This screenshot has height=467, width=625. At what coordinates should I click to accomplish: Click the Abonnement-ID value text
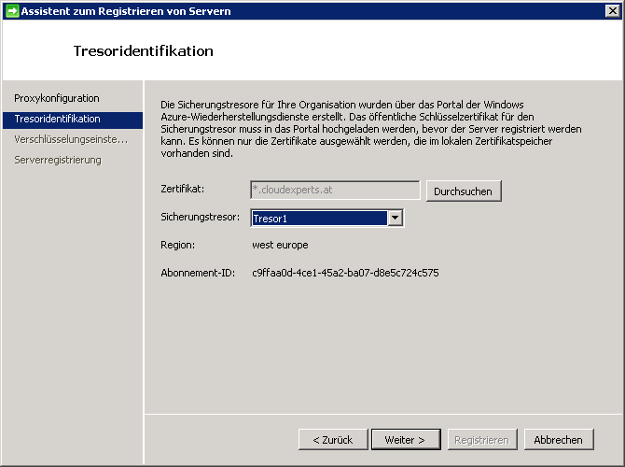(345, 273)
